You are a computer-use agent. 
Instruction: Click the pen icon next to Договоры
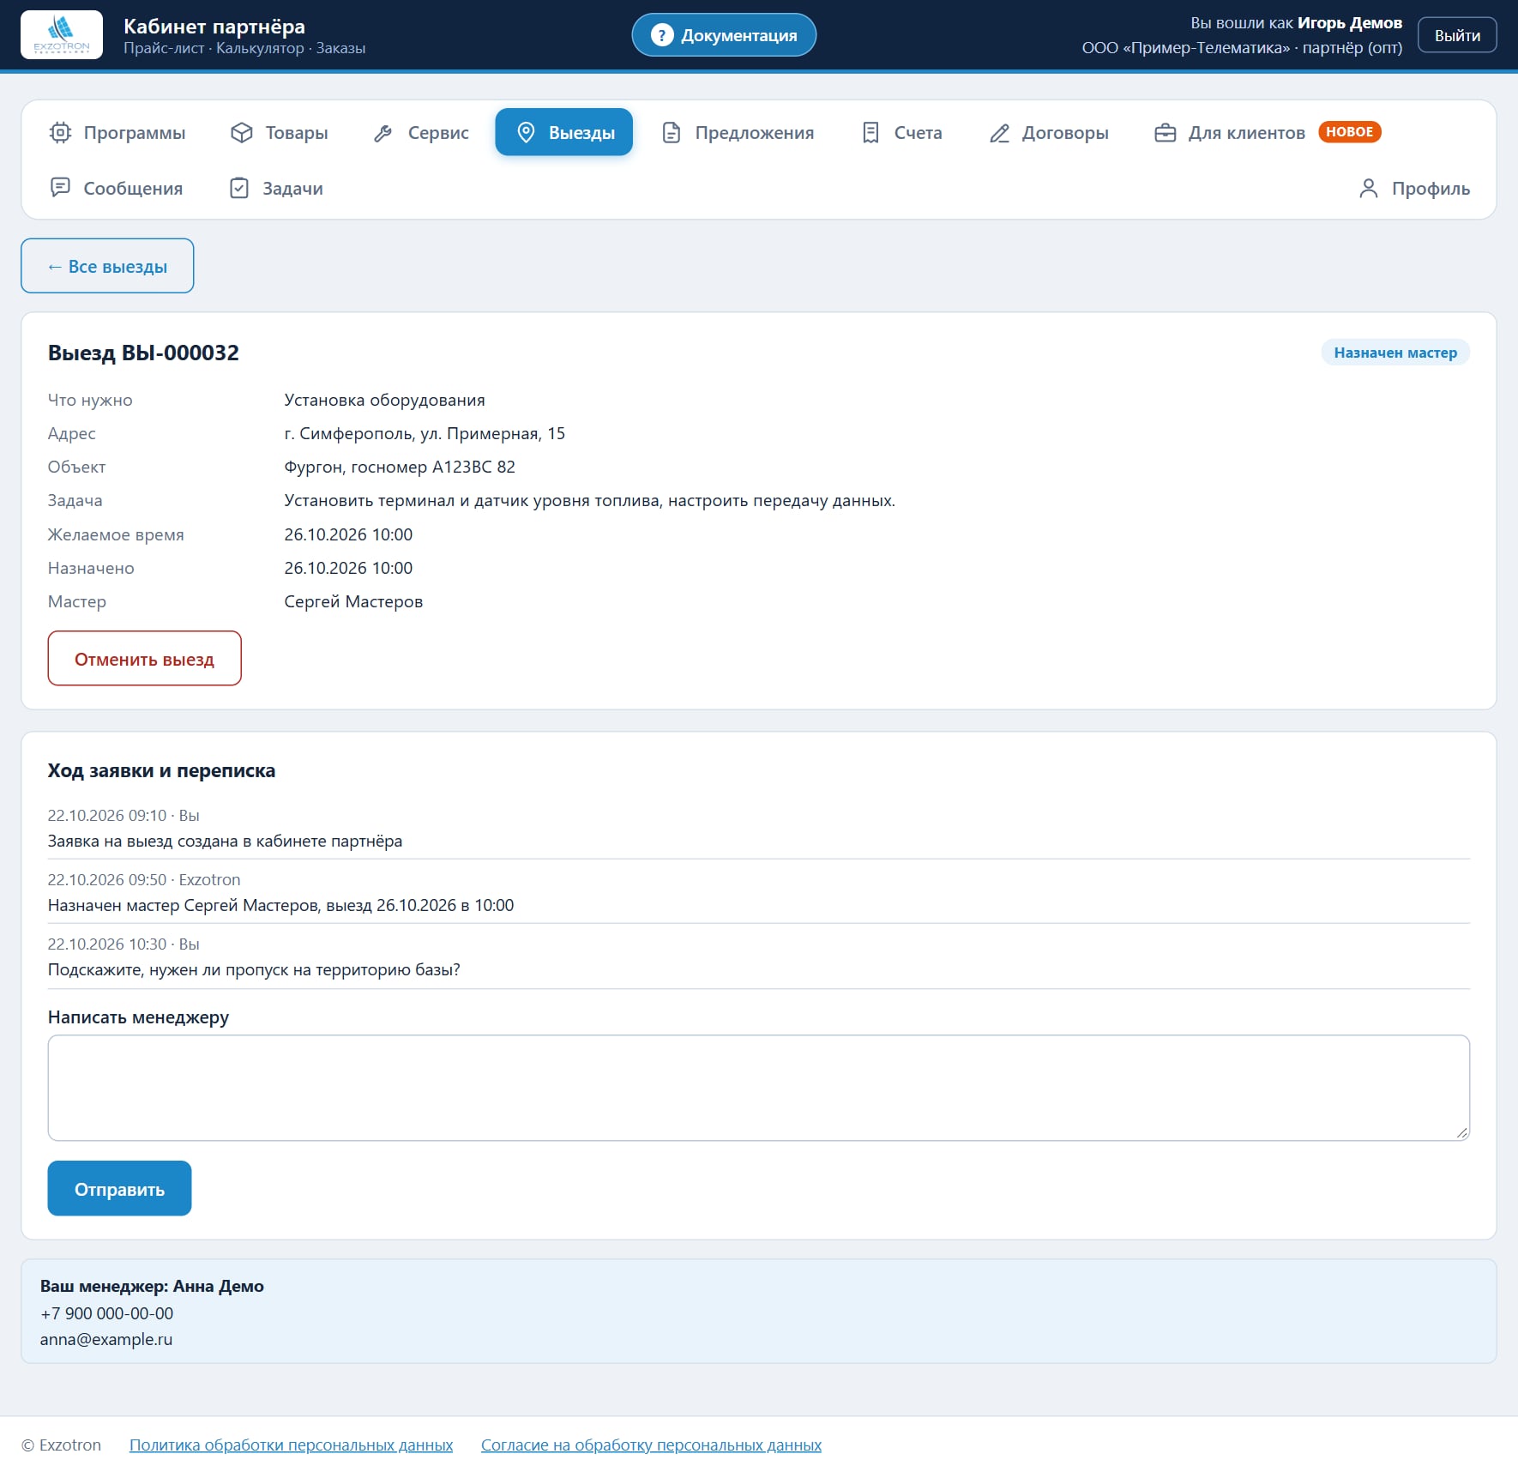click(999, 133)
